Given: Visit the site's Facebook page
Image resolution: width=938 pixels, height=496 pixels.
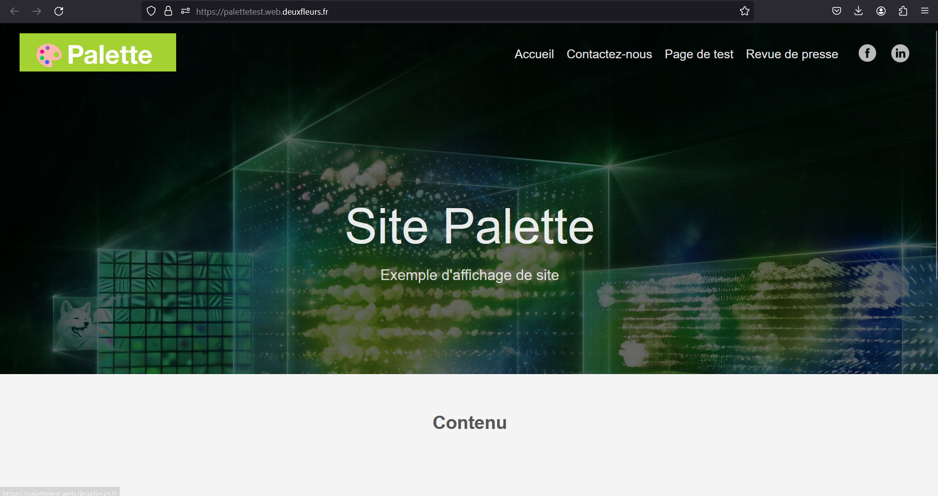Looking at the screenshot, I should coord(867,53).
